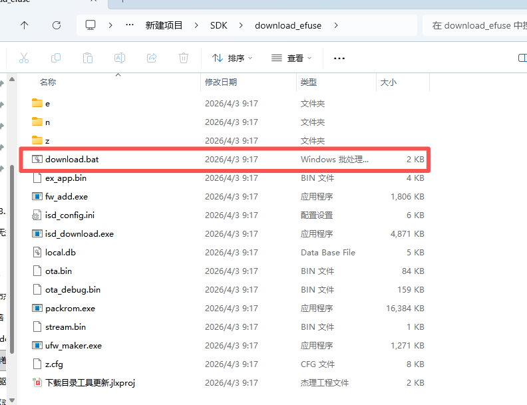Sort by the 名称 column header

coord(48,82)
